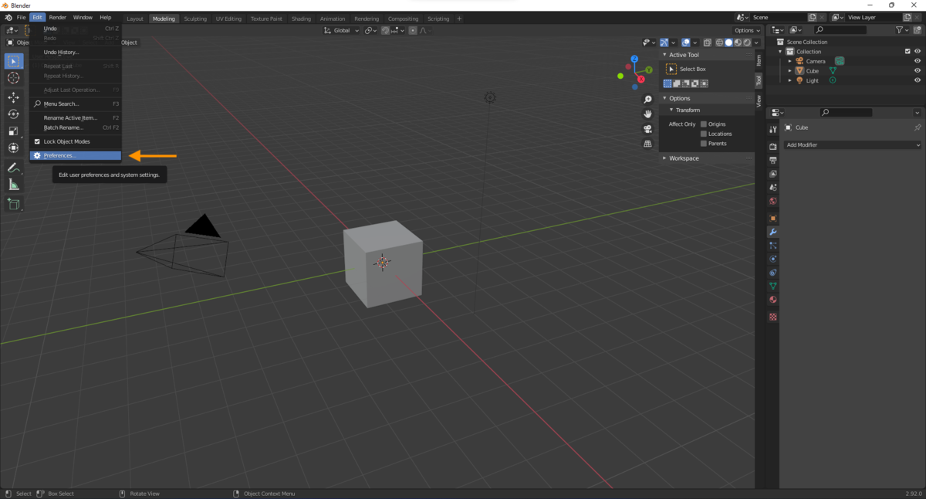Toggle camera view in viewport navigation
Viewport: 926px width, 499px height.
pos(647,128)
